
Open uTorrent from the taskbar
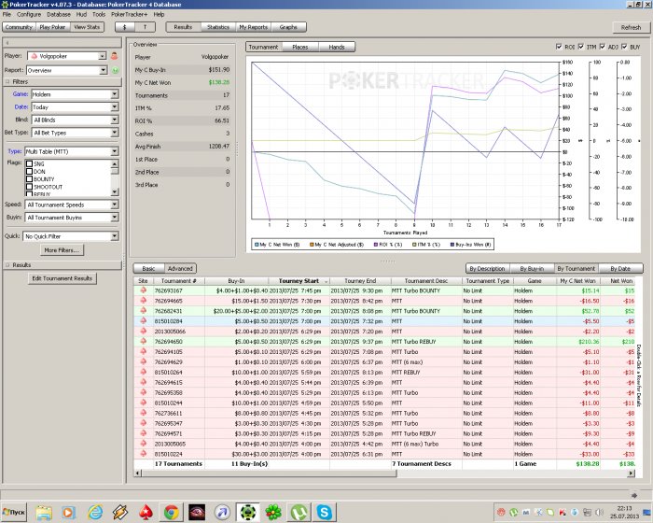(299, 512)
